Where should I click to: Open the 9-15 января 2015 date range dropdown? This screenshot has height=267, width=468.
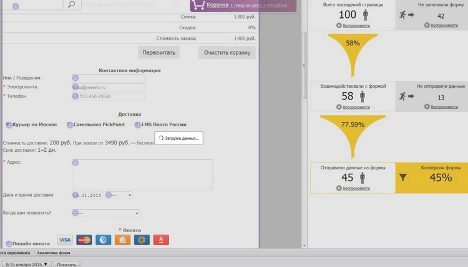point(27,265)
